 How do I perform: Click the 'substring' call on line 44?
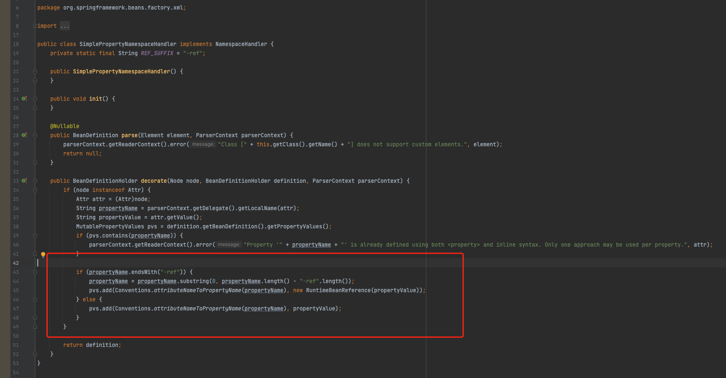pyautogui.click(x=194, y=281)
